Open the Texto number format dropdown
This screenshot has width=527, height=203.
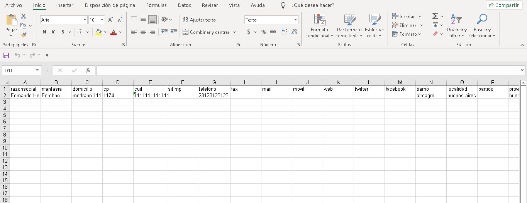[x=295, y=20]
